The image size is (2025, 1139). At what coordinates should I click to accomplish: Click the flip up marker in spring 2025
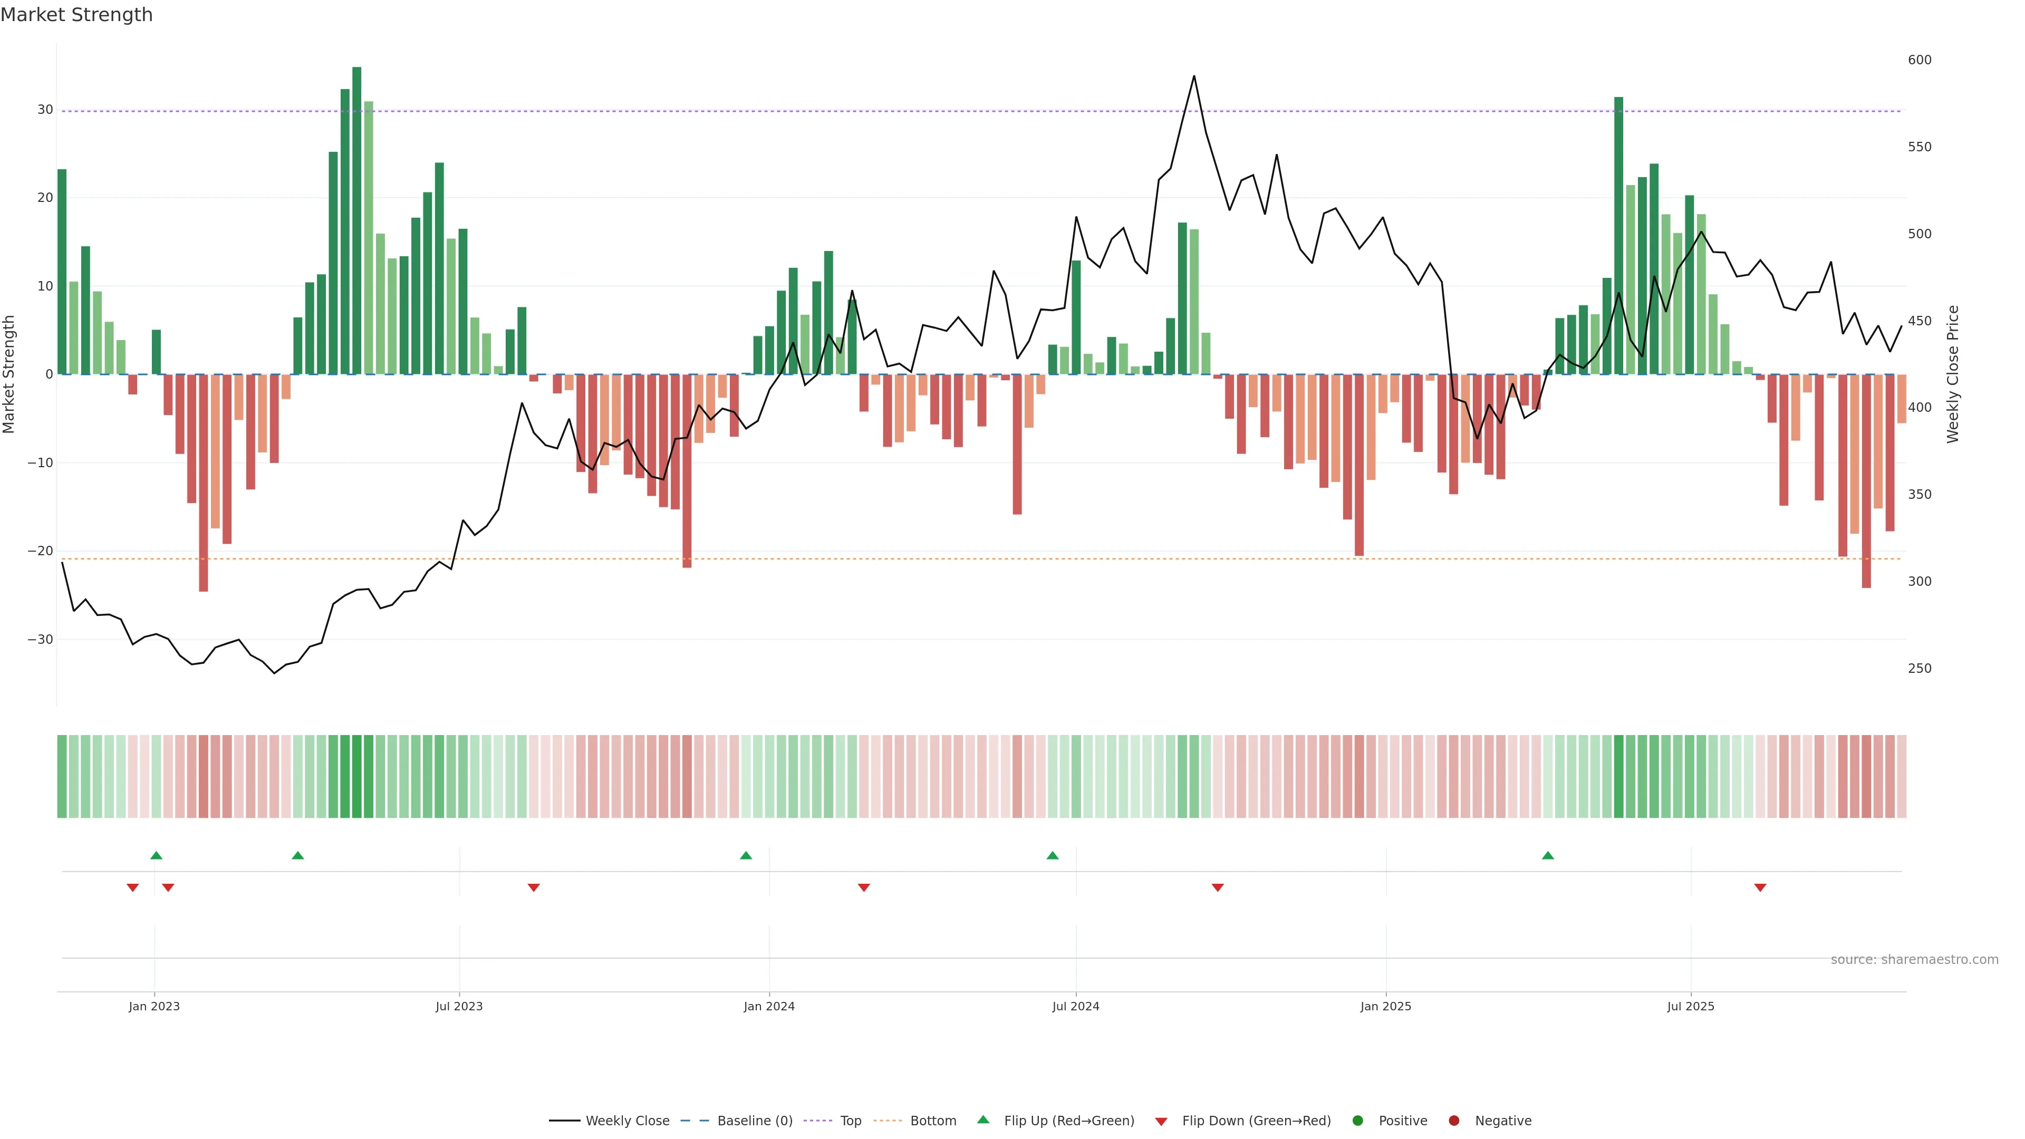click(1548, 855)
